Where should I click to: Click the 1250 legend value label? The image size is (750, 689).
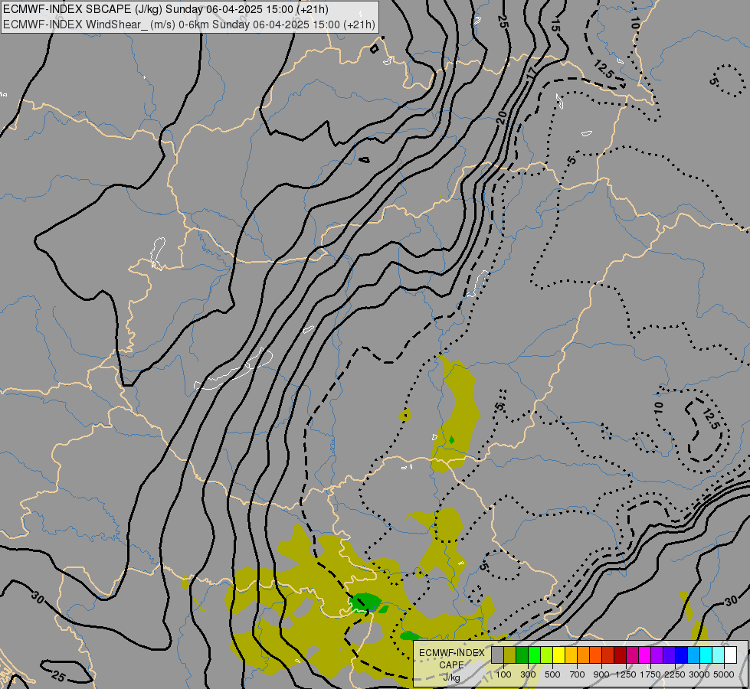626,674
